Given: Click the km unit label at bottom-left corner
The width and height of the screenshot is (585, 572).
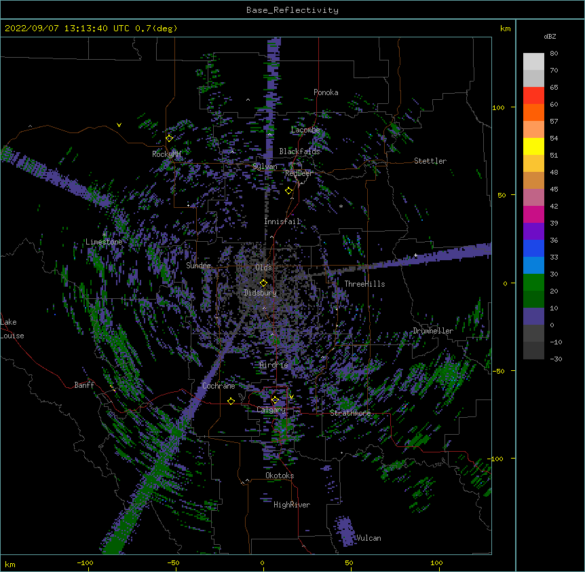Looking at the screenshot, I should [10, 564].
